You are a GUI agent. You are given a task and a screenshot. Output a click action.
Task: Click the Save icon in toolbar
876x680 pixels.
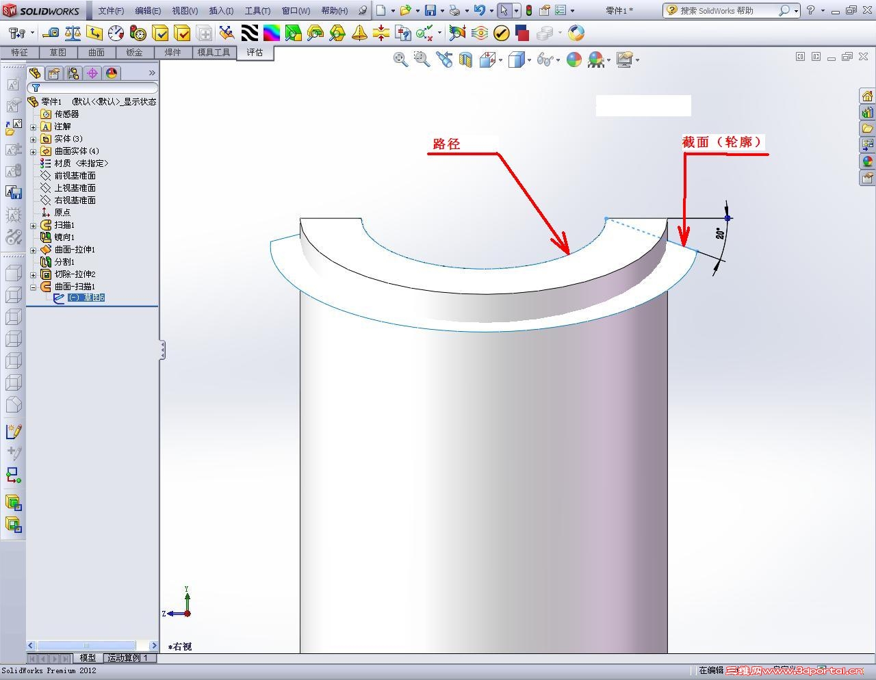tap(430, 10)
